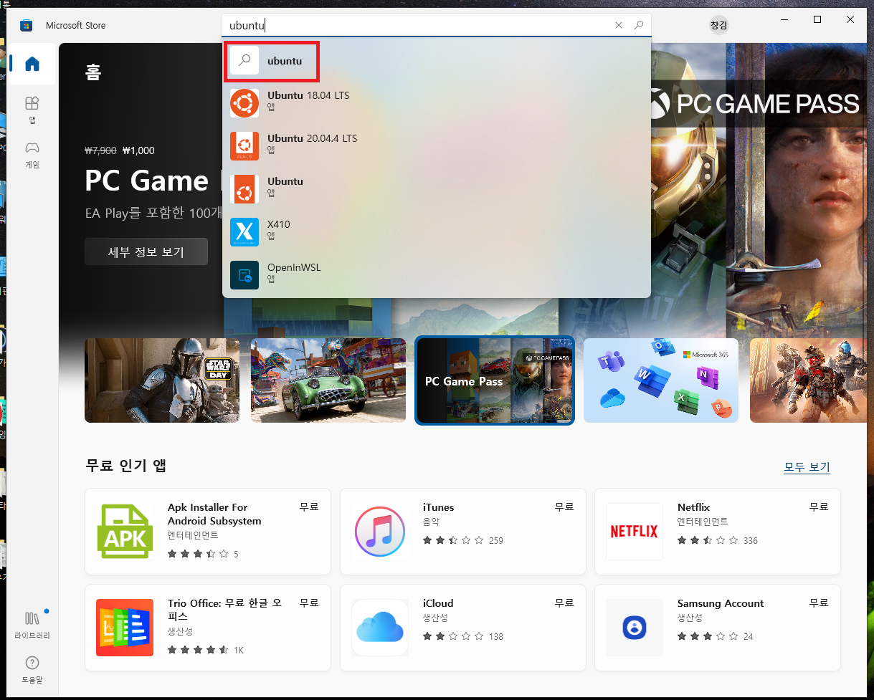This screenshot has width=874, height=700.
Task: Open the 게임 (Gaming) section in the sidebar
Action: pyautogui.click(x=32, y=155)
